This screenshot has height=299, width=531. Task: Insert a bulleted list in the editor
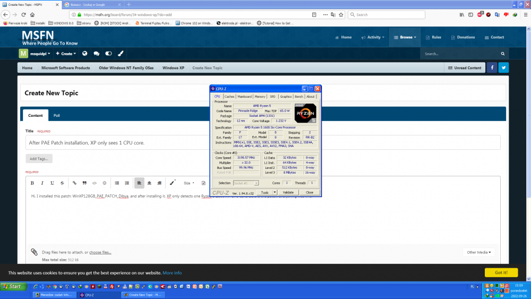(x=117, y=183)
